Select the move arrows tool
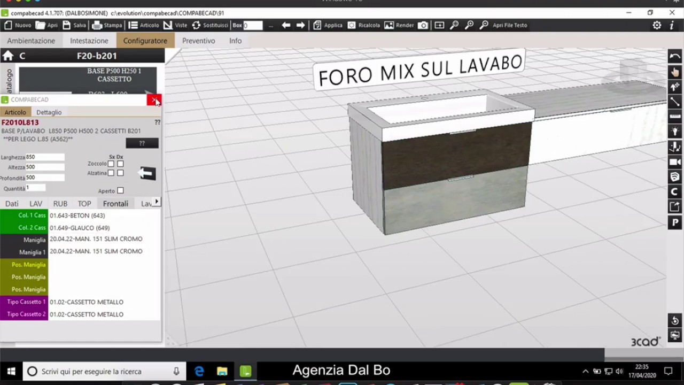This screenshot has height=385, width=684. (x=675, y=87)
